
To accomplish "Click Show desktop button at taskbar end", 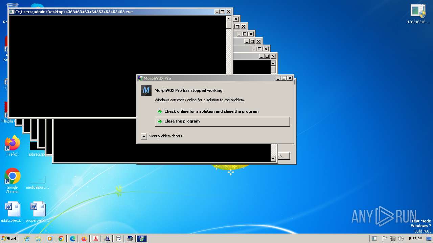I will (x=429, y=239).
